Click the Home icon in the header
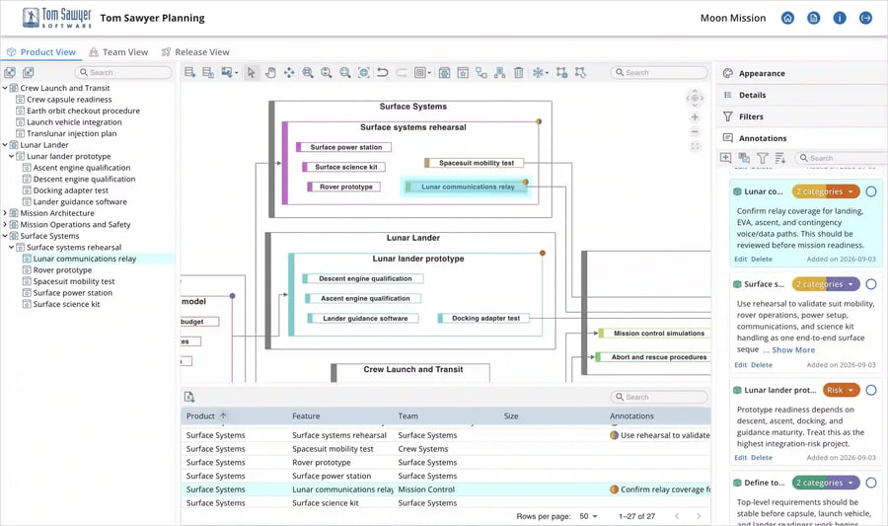 click(x=787, y=18)
